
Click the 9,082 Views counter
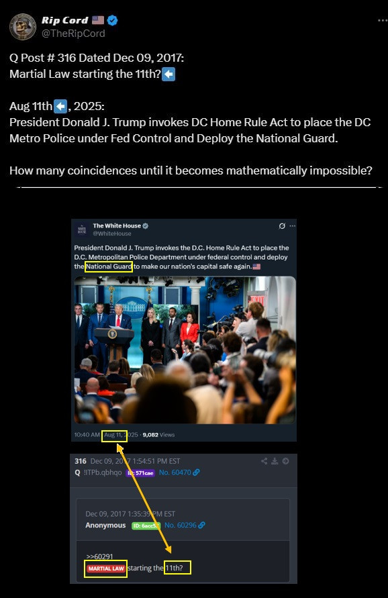tap(158, 434)
